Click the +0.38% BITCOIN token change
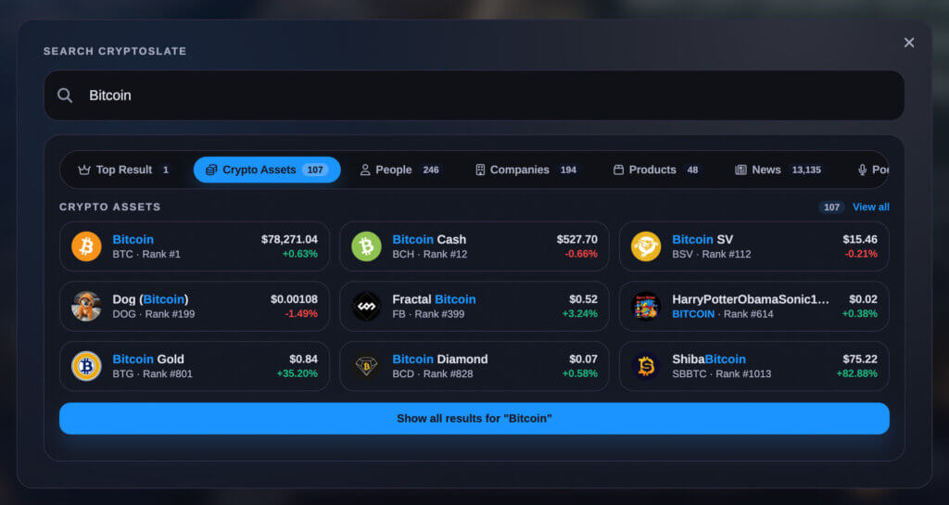This screenshot has height=505, width=949. coord(860,314)
